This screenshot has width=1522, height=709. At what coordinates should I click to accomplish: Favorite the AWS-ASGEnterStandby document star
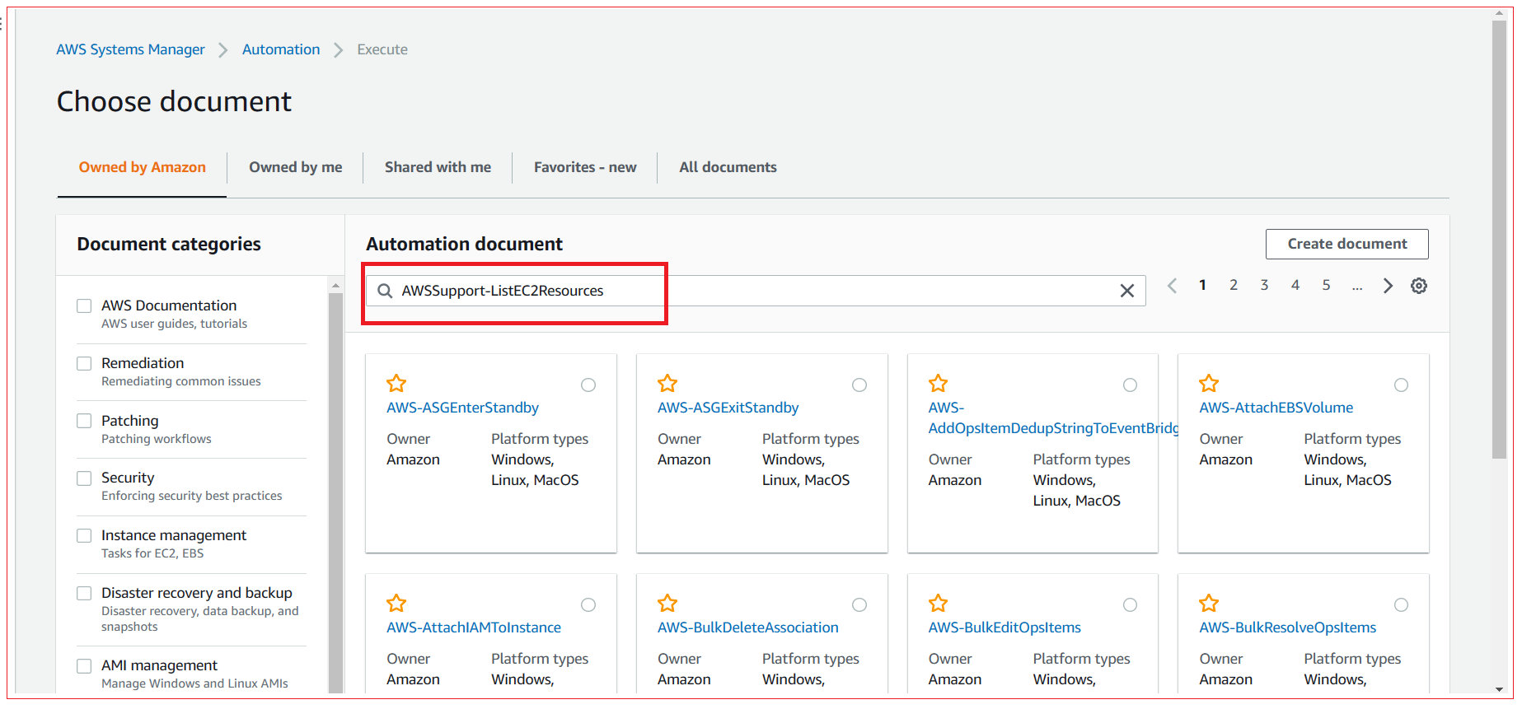tap(396, 384)
